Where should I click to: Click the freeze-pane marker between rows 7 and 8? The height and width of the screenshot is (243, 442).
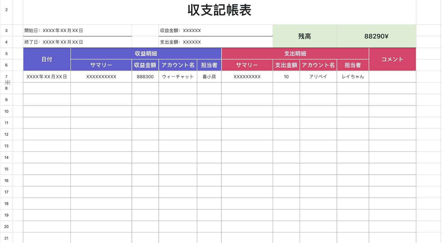[8, 82]
